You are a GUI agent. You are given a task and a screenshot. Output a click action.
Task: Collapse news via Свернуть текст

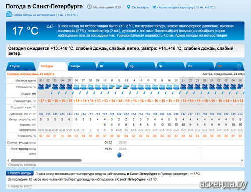point(20,186)
